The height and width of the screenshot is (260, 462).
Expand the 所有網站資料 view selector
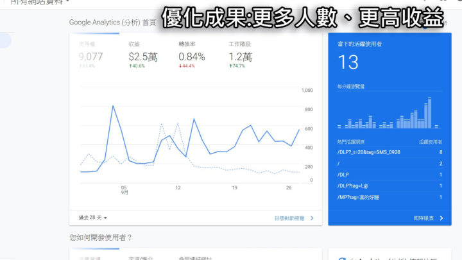pos(38,3)
